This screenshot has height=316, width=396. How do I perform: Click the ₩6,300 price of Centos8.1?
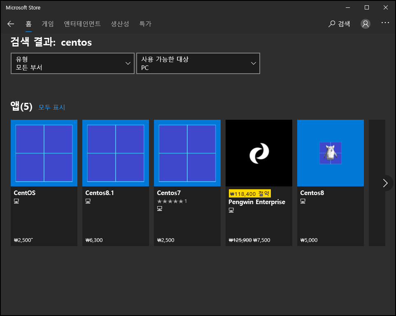(94, 240)
